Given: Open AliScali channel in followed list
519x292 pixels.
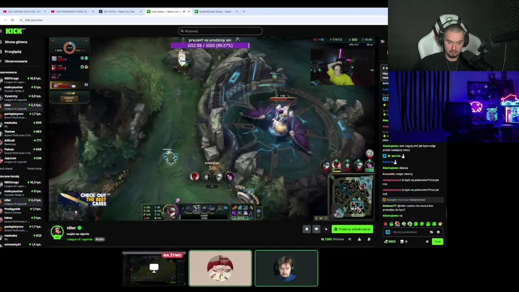Looking at the screenshot, I should [21, 142].
